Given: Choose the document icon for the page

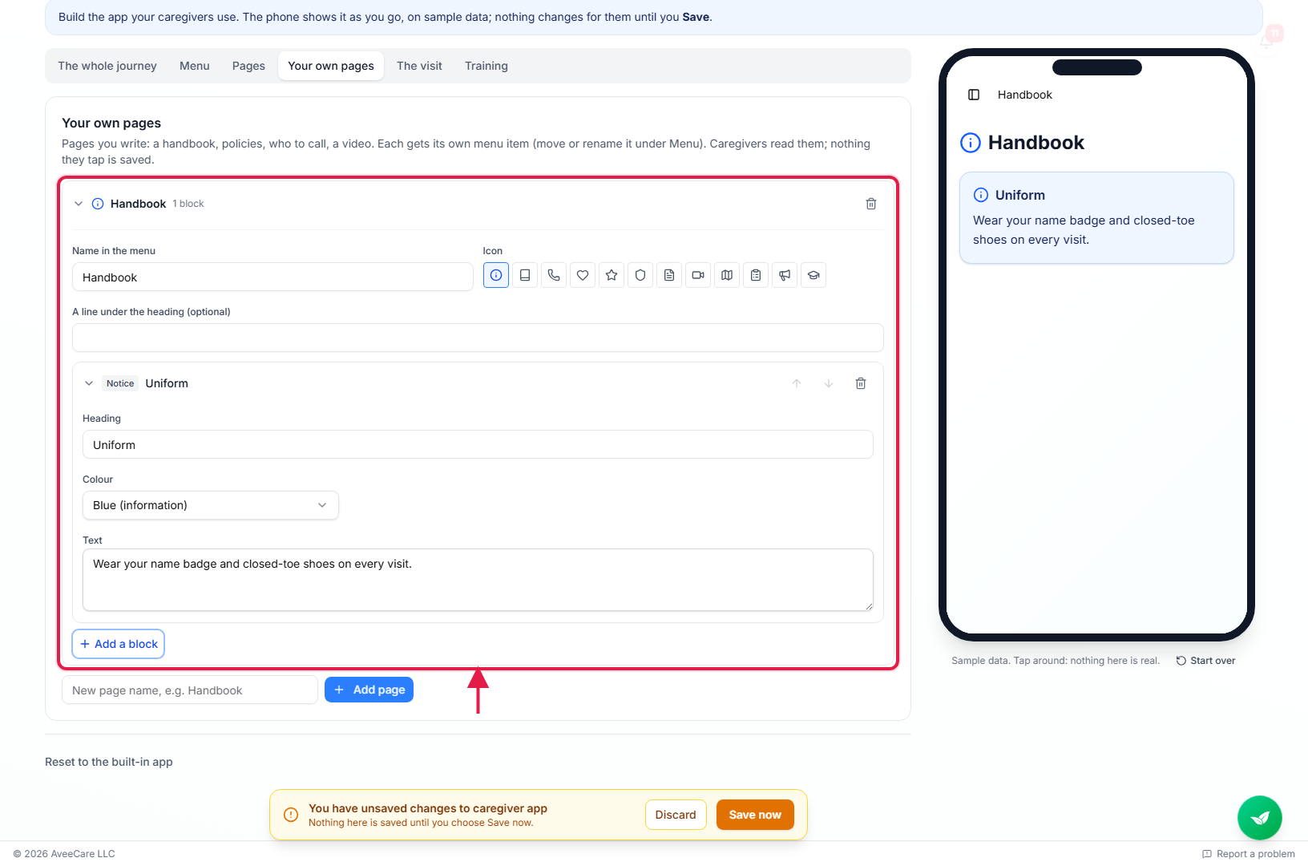Looking at the screenshot, I should [669, 275].
